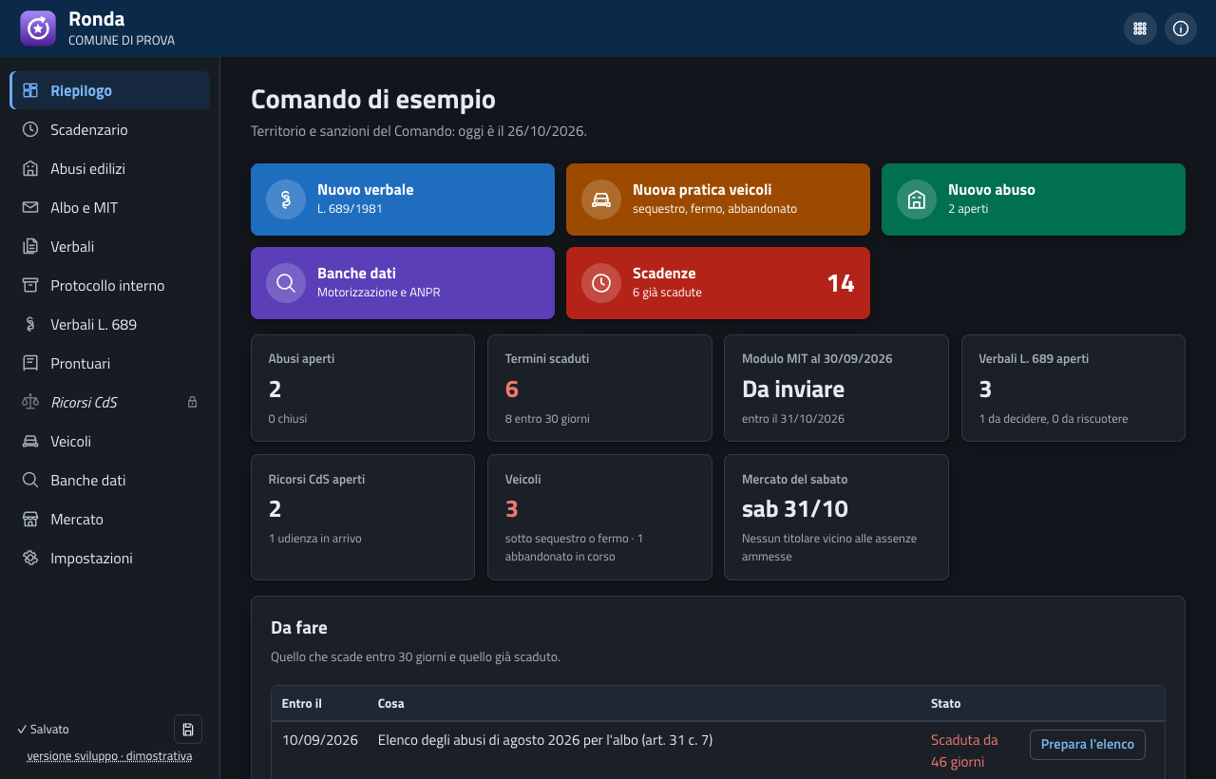1216x779 pixels.
Task: Click the Ronda app logo icon
Action: tap(38, 28)
